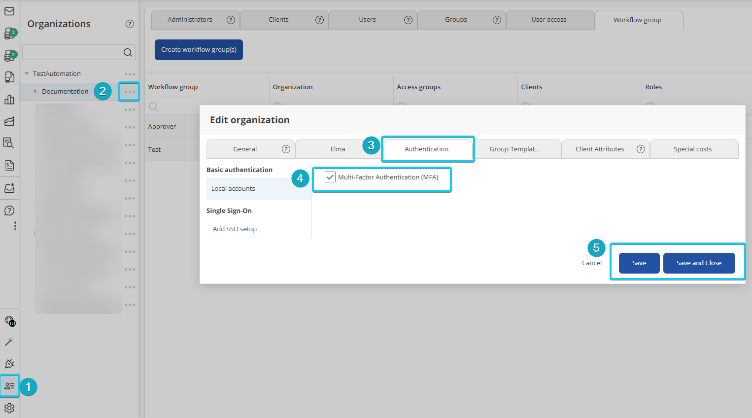Open the inbox download tray icon
This screenshot has width=752, height=418.
pos(9,188)
